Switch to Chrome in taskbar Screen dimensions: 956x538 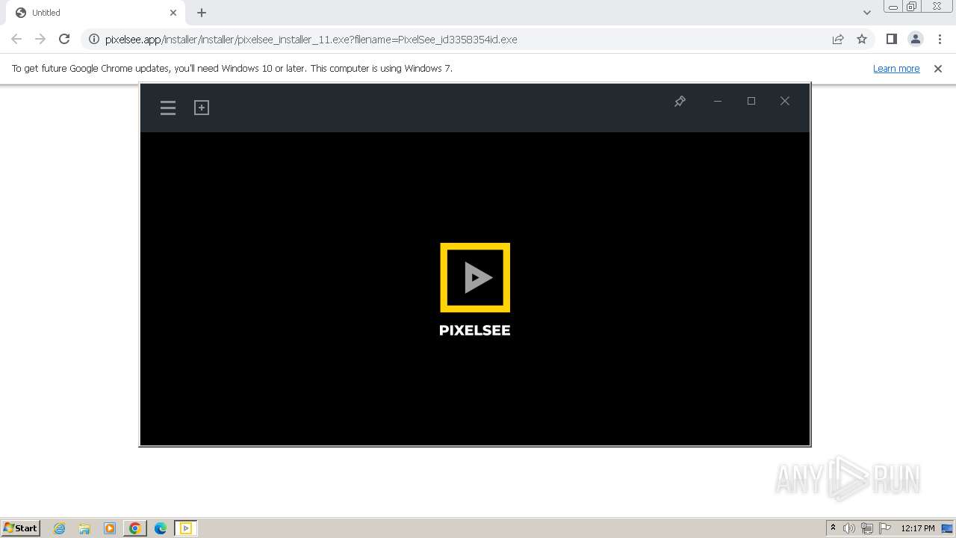point(135,528)
